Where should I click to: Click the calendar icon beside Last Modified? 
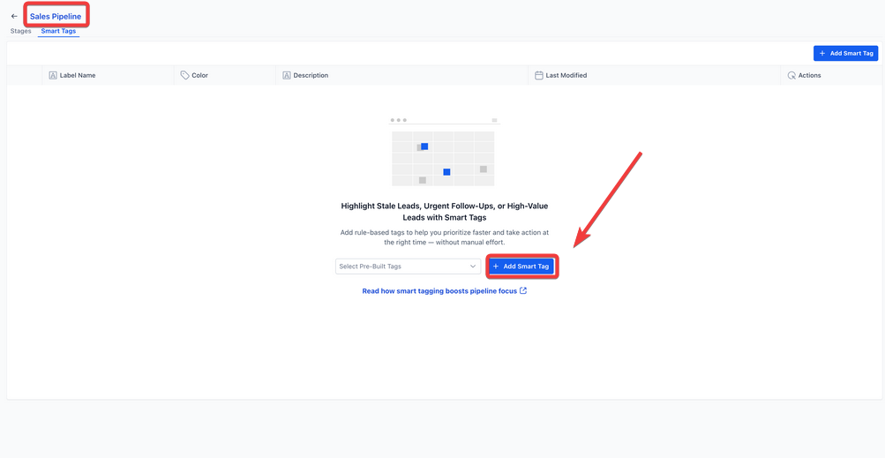[x=539, y=76]
